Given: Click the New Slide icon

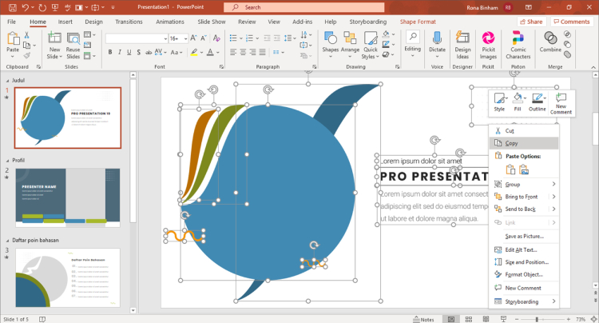Looking at the screenshot, I should point(54,38).
